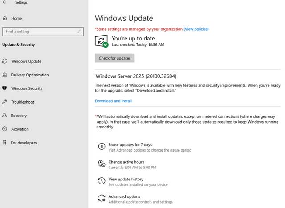Click the Delivery Optimization icon
Image resolution: width=285 pixels, height=208 pixels.
coord(4,75)
